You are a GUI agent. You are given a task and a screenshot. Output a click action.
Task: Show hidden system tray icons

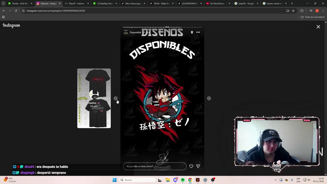pyautogui.click(x=275, y=180)
